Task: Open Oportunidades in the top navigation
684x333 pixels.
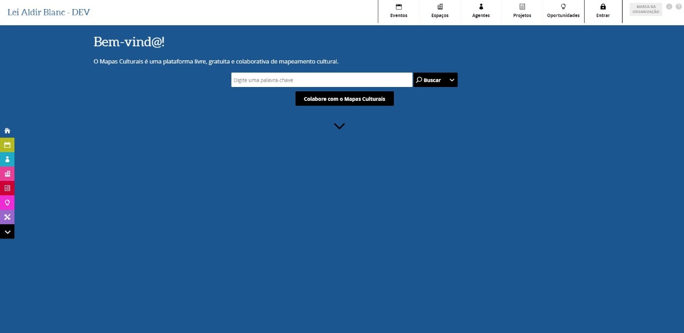Action: [x=563, y=11]
